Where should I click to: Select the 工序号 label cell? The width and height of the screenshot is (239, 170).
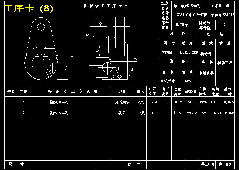(x=216, y=6)
